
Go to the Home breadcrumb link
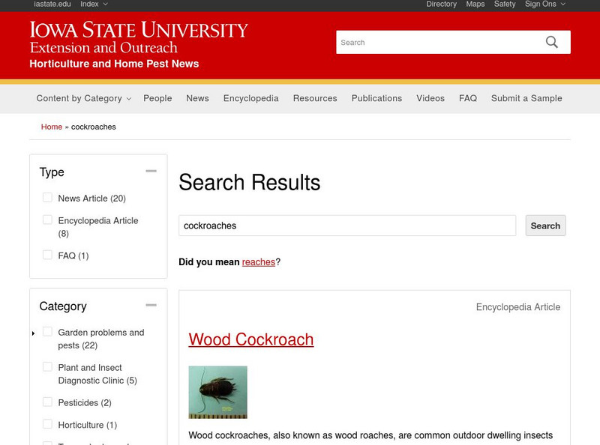click(x=51, y=127)
